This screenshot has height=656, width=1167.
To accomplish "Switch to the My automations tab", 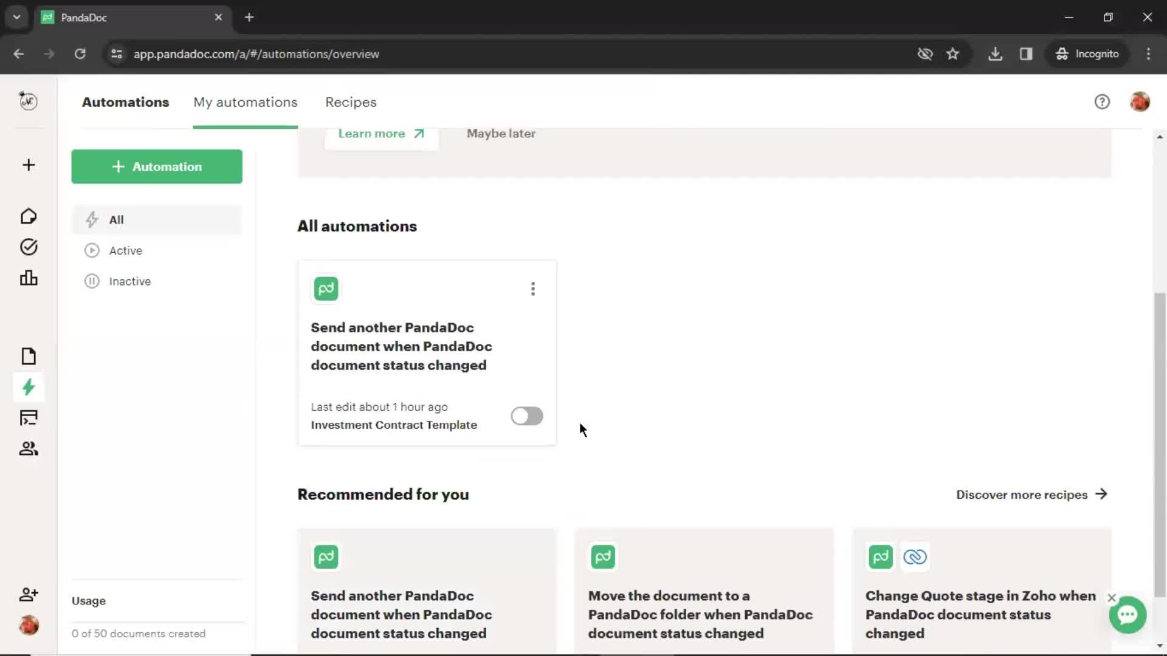I will pyautogui.click(x=246, y=101).
